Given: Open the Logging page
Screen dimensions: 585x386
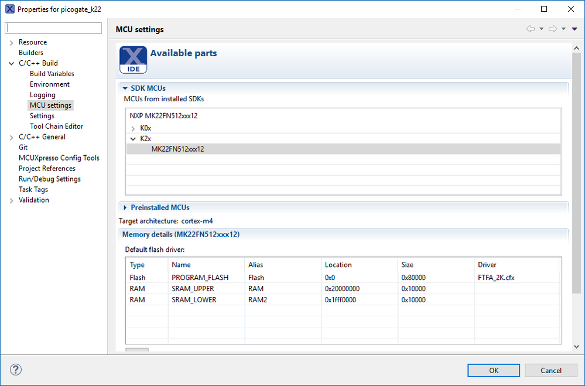Looking at the screenshot, I should tap(43, 95).
